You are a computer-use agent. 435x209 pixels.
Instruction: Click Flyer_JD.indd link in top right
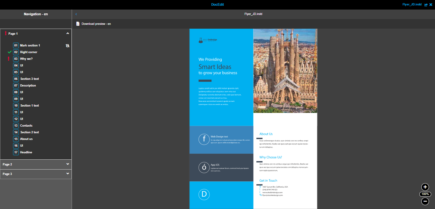412,4
